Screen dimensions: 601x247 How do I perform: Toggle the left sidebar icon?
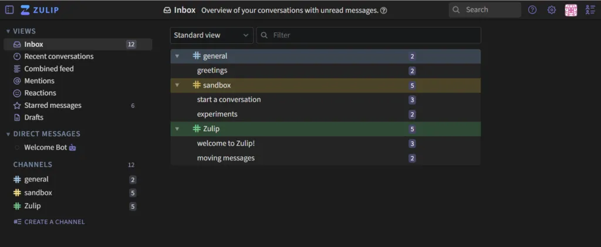click(x=9, y=9)
